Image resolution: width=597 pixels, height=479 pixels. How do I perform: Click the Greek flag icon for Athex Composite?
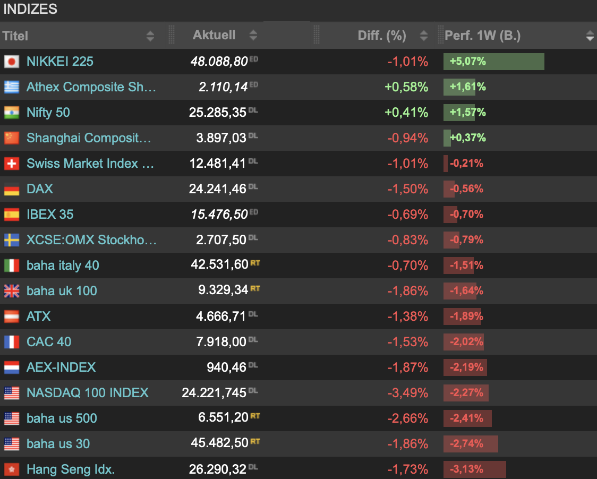pyautogui.click(x=11, y=87)
